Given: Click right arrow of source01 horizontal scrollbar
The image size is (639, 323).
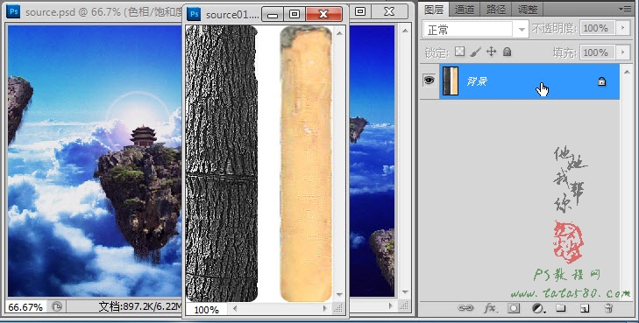Looking at the screenshot, I should pyautogui.click(x=324, y=309).
